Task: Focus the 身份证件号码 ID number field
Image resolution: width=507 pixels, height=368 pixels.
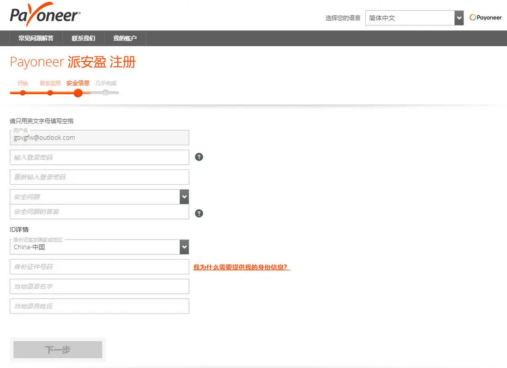Action: (99, 267)
